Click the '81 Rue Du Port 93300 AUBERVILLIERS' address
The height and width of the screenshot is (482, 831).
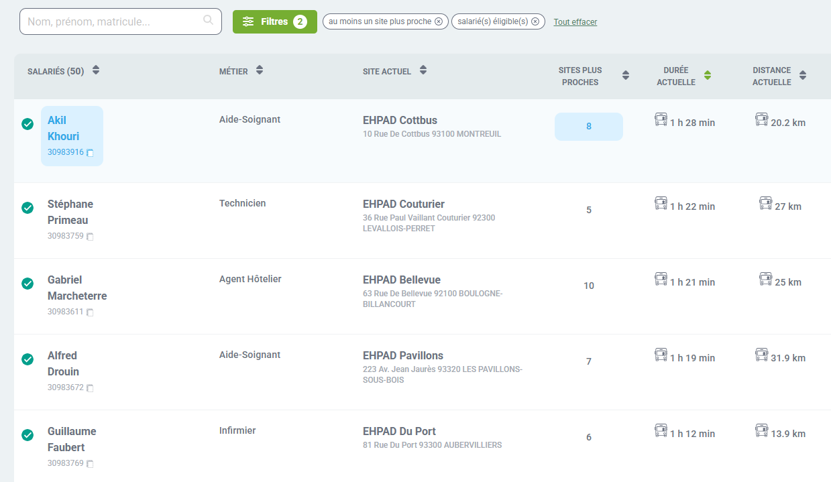[x=432, y=445]
